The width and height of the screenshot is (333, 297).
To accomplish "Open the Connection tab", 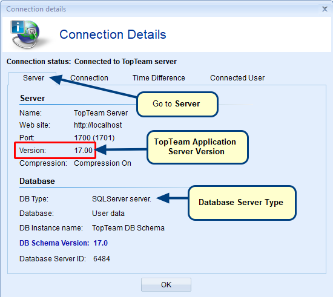I will click(x=89, y=78).
